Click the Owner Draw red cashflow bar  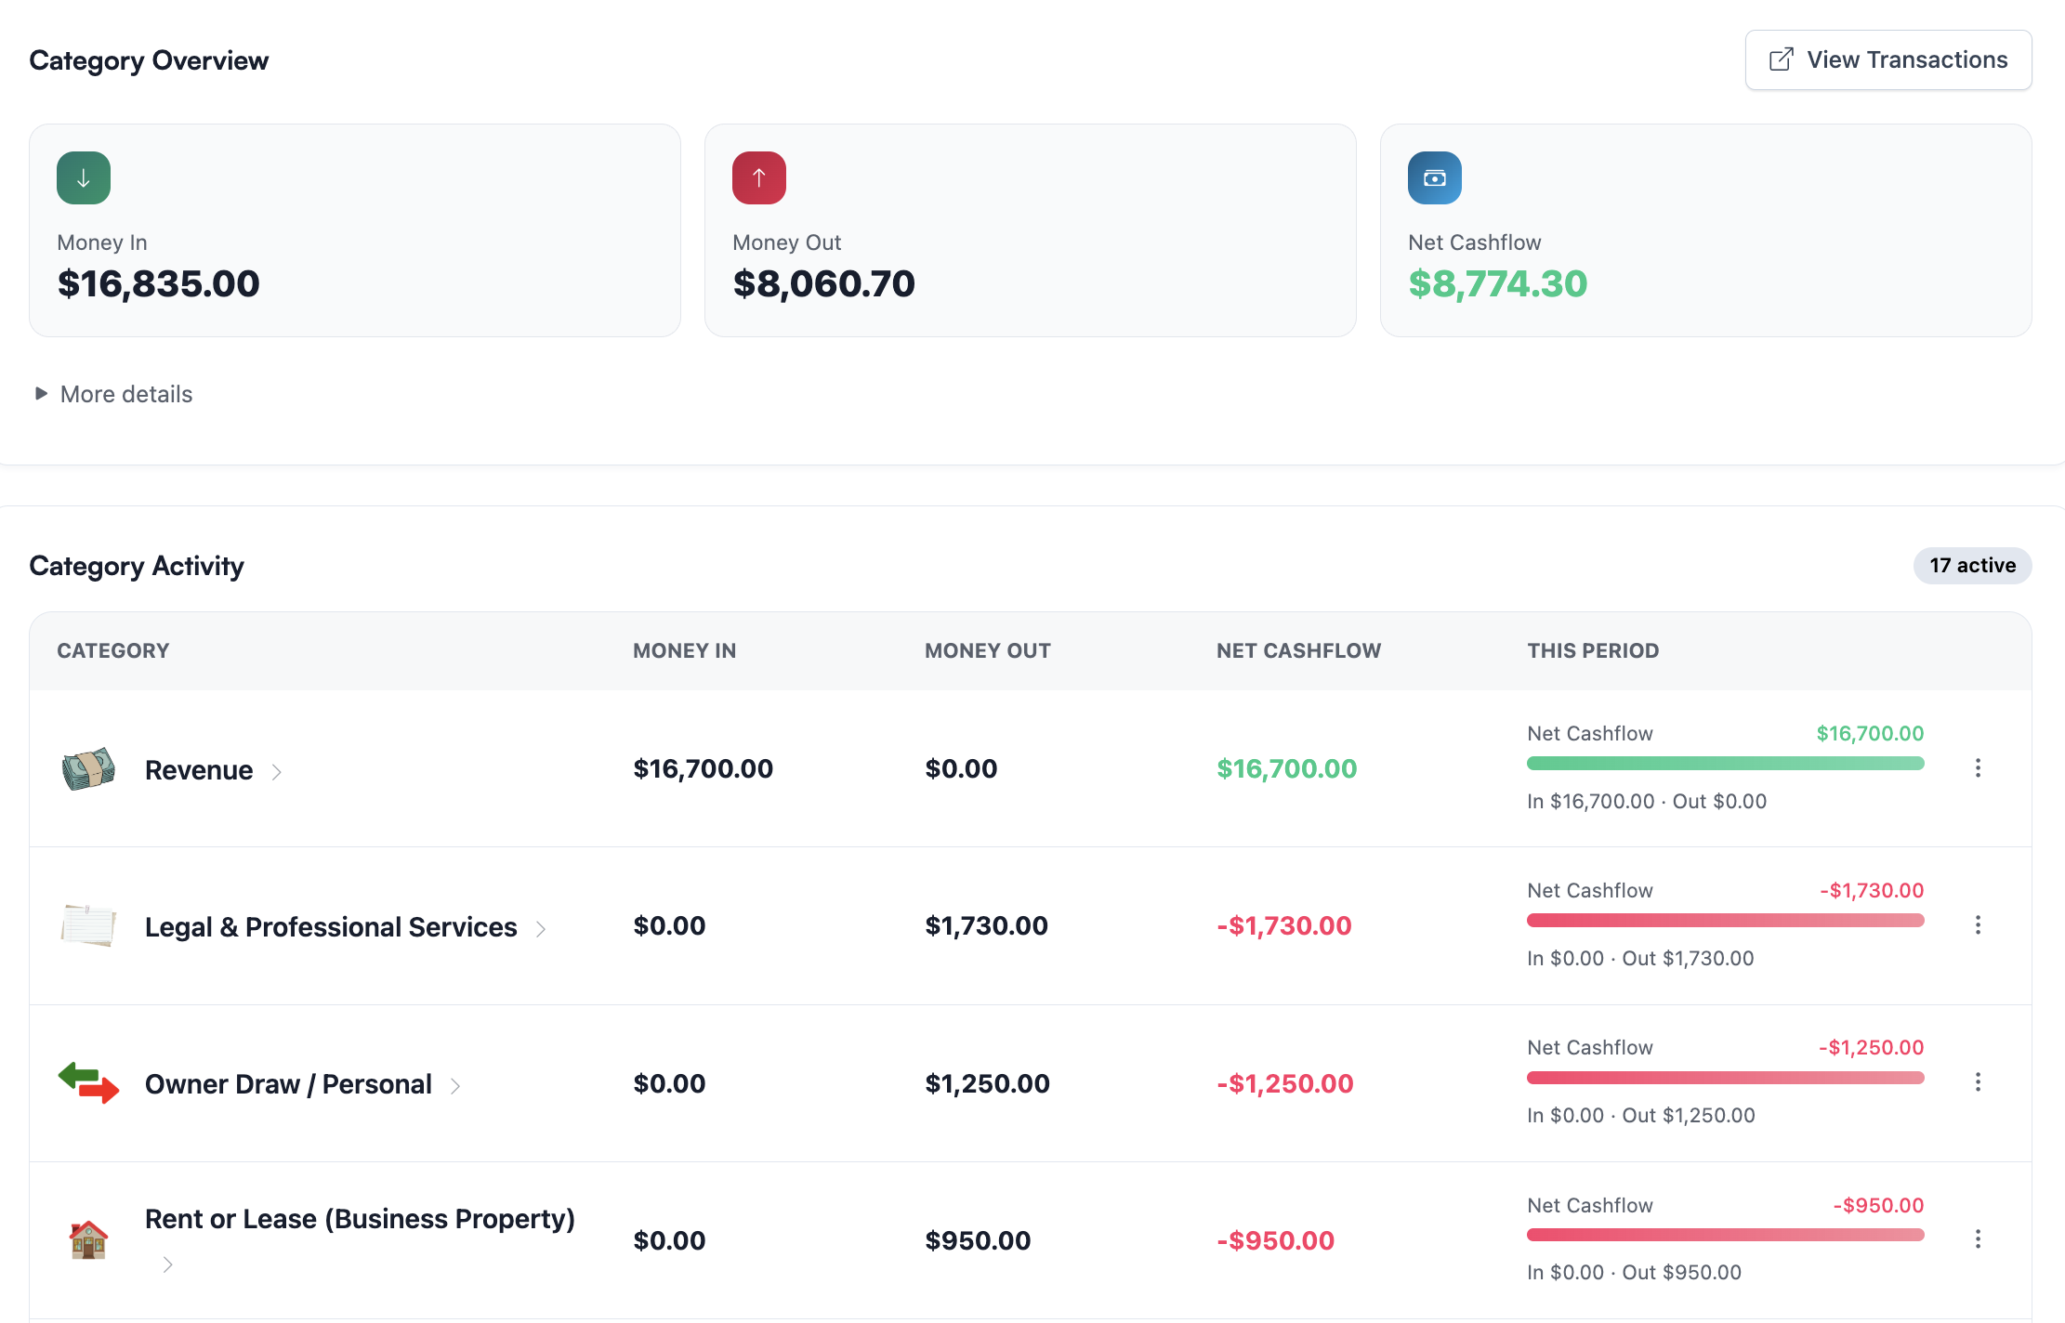coord(1725,1078)
